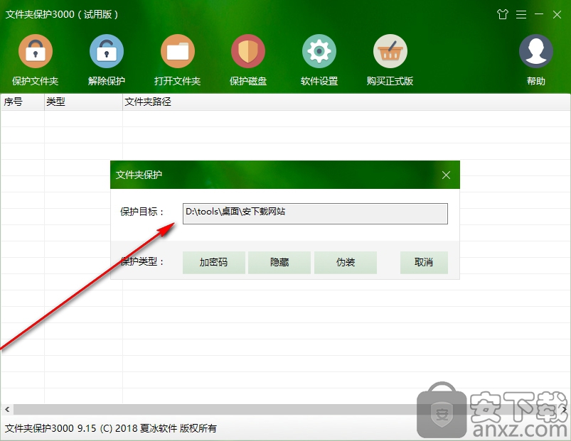Open the skin (shirt) icon in title bar
The width and height of the screenshot is (571, 441).
(x=503, y=14)
